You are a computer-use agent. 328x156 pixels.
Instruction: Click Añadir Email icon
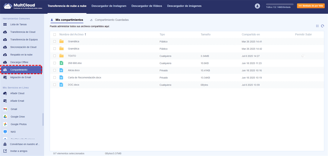pyautogui.click(x=5, y=101)
